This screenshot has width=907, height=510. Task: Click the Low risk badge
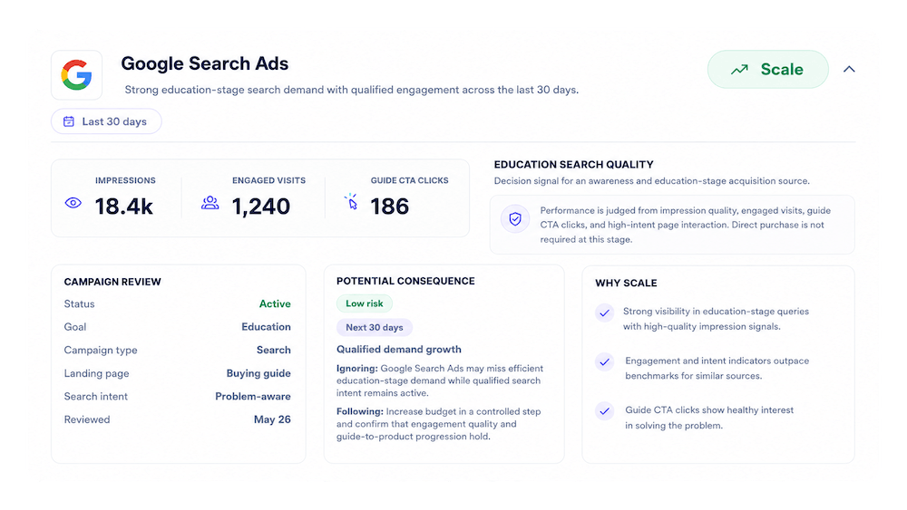point(365,303)
